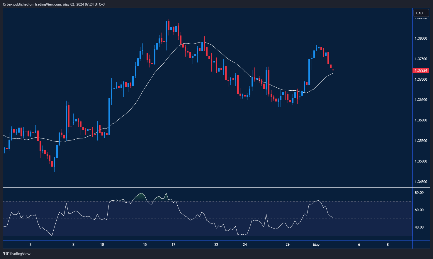433x259 pixels.
Task: Select date 22 on the time axis
Action: (x=216, y=245)
